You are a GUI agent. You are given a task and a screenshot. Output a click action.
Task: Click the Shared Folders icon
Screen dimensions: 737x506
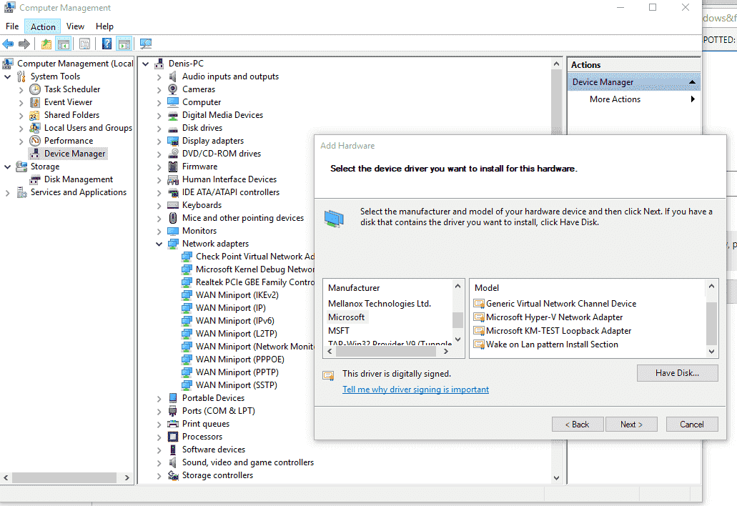[35, 115]
